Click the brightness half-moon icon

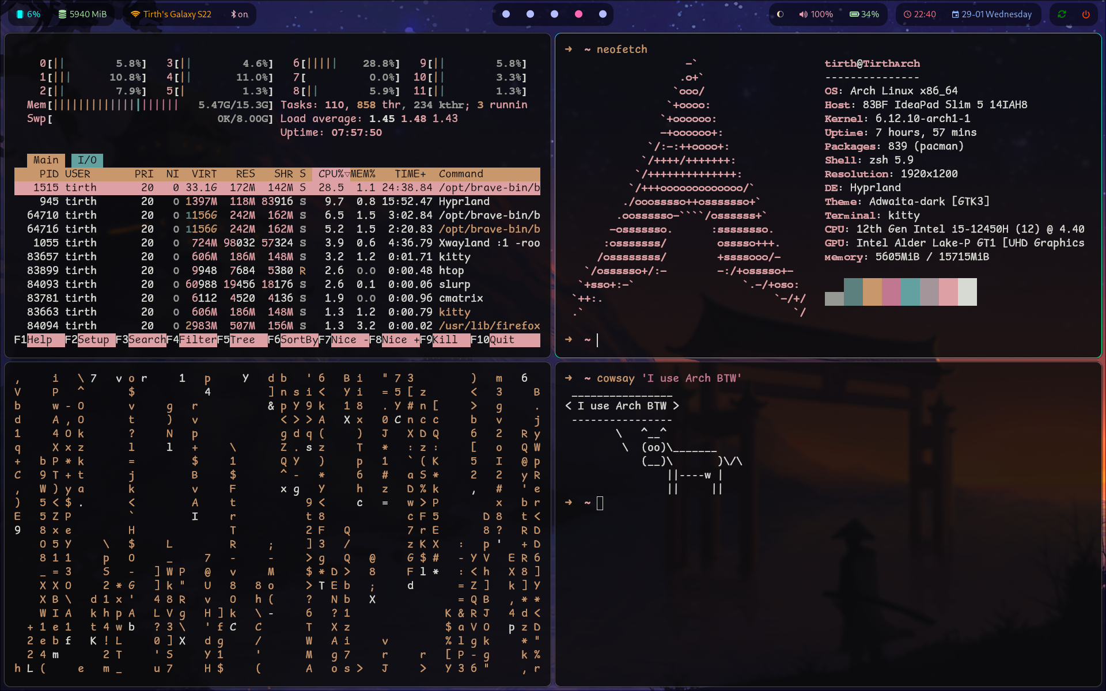[780, 14]
